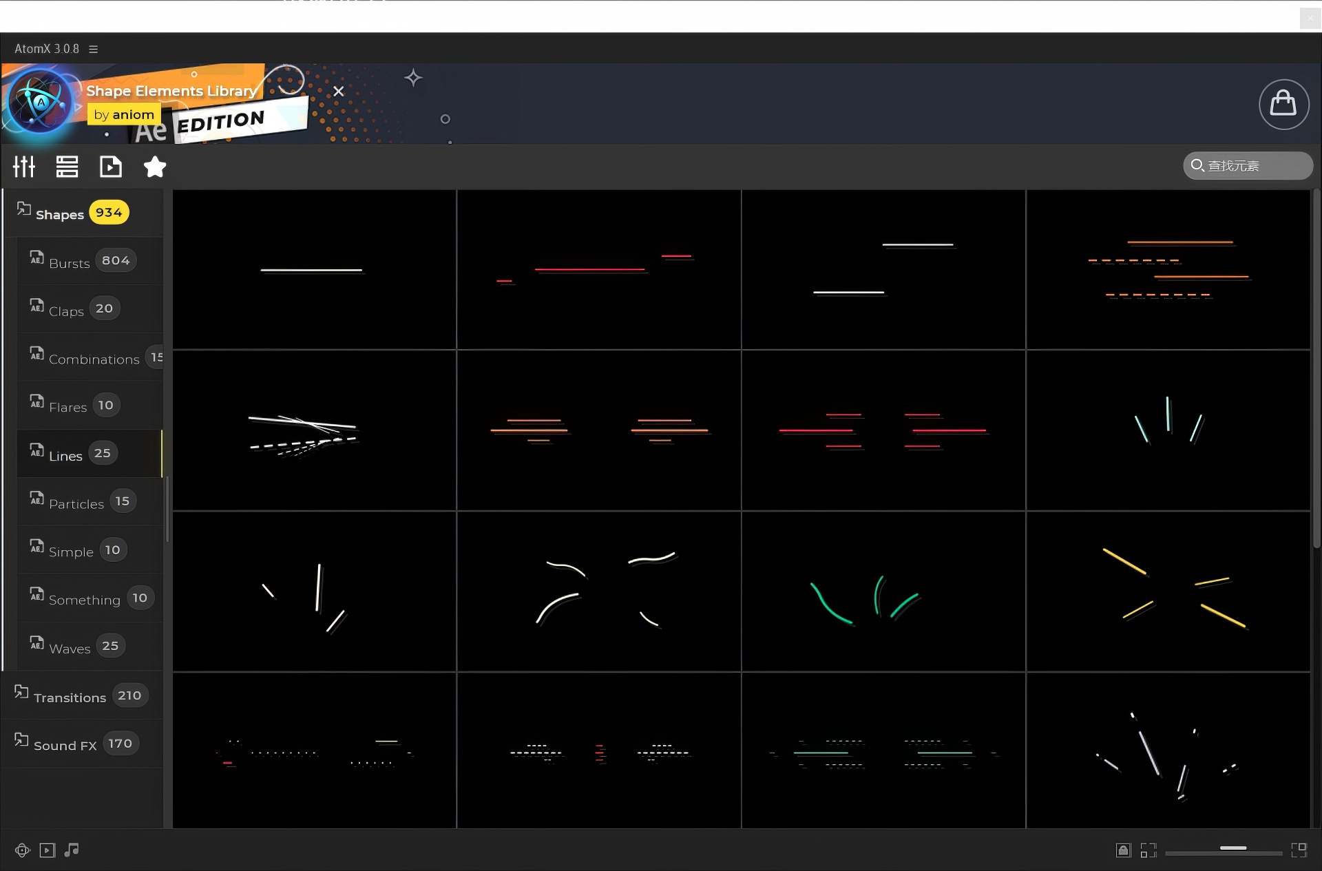This screenshot has width=1322, height=871.
Task: Open the Claps 20 subcategory
Action: tap(90, 309)
